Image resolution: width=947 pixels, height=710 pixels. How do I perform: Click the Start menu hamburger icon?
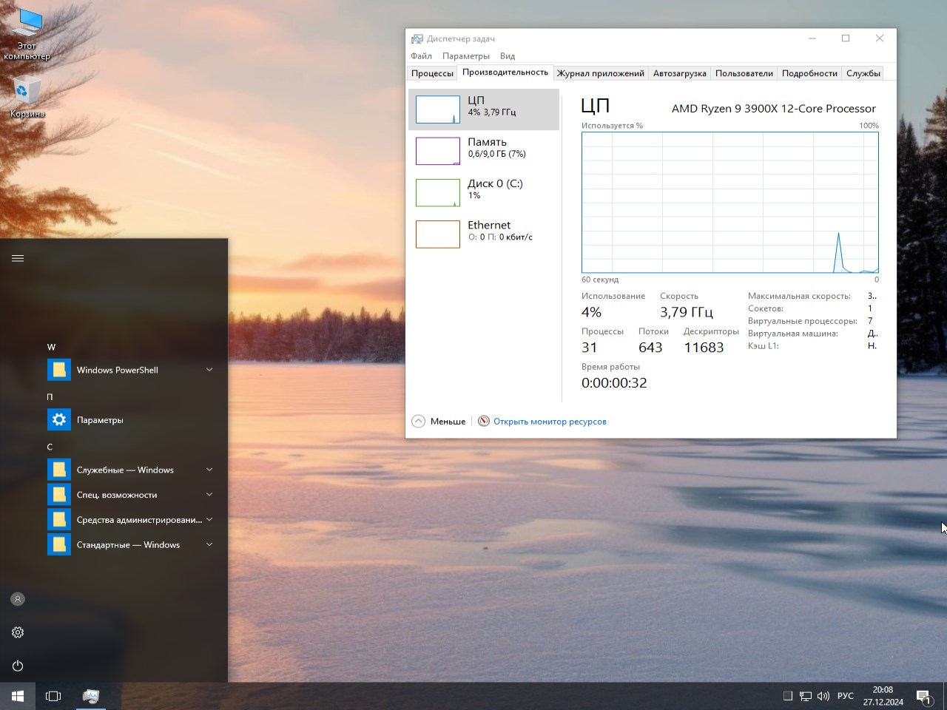click(18, 258)
